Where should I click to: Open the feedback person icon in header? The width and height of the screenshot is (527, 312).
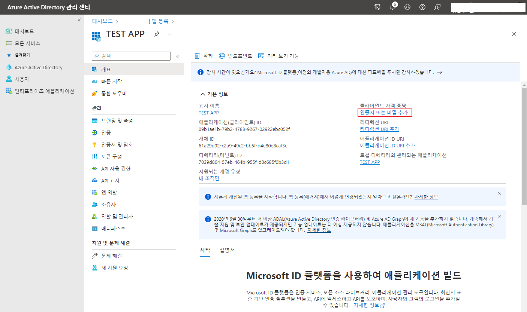(437, 7)
